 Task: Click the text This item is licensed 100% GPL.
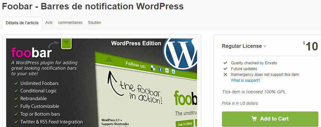pyautogui.click(x=254, y=92)
